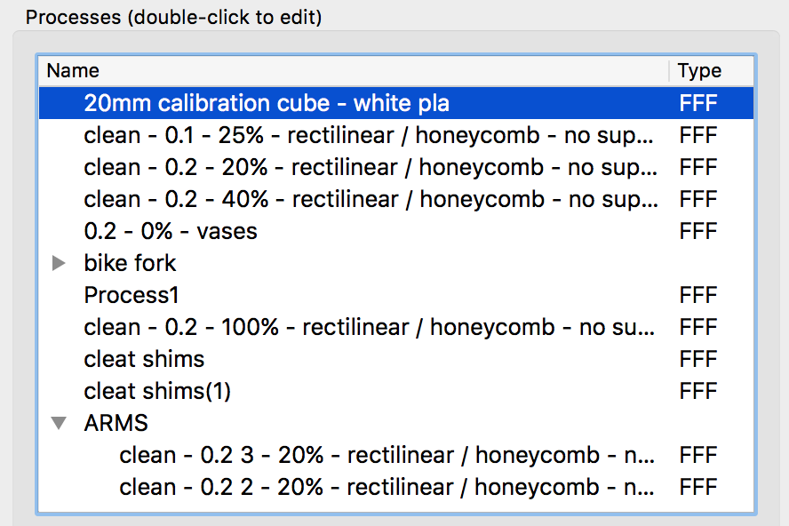
Task: Select the Process1 entry
Action: click(396, 295)
